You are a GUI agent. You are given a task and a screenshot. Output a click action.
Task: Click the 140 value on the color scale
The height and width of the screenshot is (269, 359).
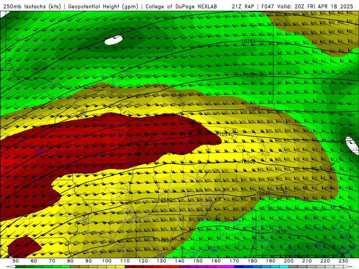[179, 261]
